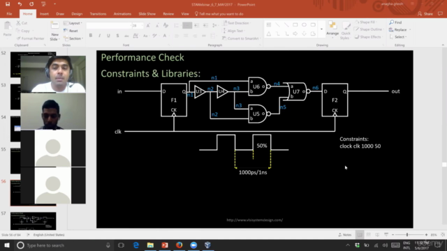This screenshot has width=447, height=251.
Task: Click the Increase Font Size icon
Action: [148, 26]
